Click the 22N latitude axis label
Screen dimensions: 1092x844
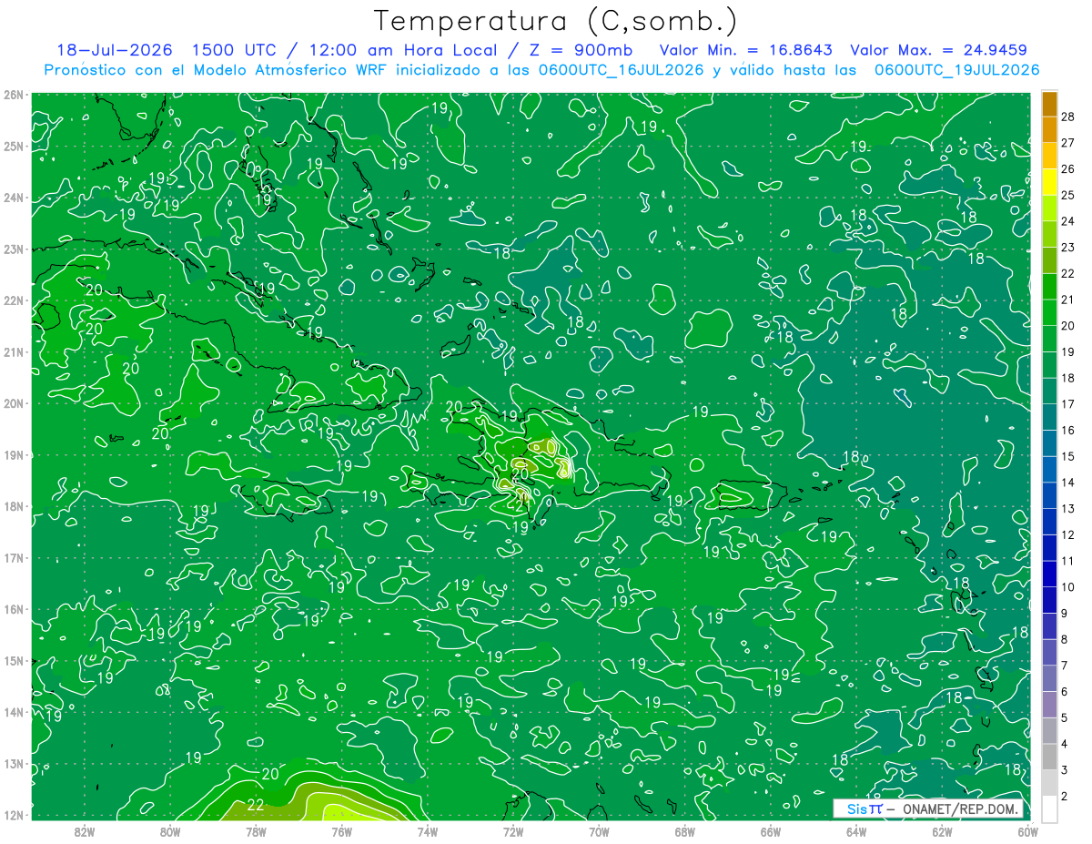(13, 300)
